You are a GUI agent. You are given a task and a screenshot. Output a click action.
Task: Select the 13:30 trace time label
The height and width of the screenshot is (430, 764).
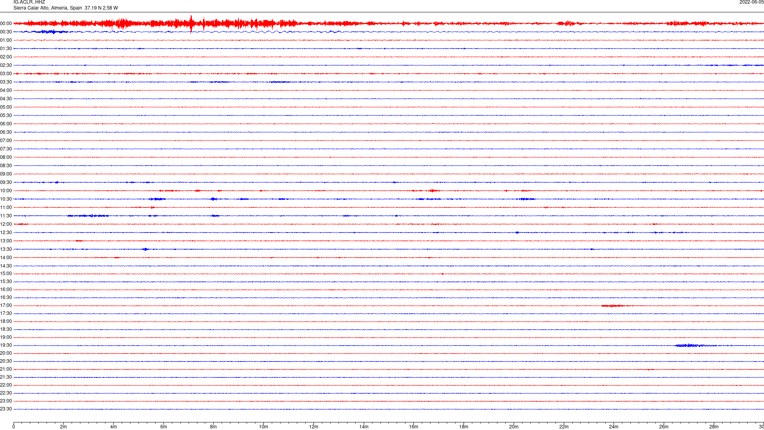tap(6, 249)
